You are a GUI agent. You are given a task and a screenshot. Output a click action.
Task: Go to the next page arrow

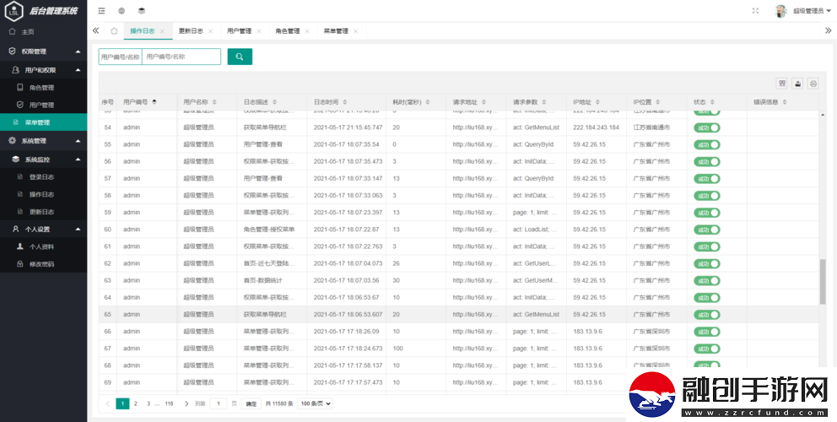tap(186, 403)
